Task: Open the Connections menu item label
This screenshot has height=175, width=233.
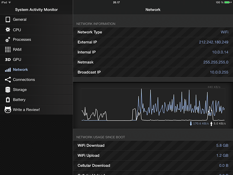Action: tap(24, 80)
